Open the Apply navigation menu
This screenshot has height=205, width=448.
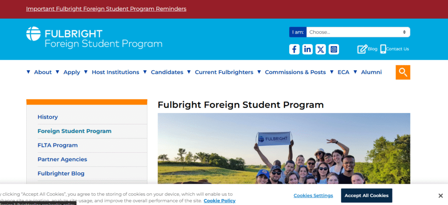72,72
